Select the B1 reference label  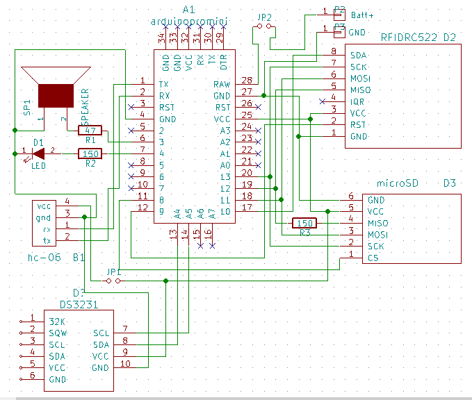point(79,258)
